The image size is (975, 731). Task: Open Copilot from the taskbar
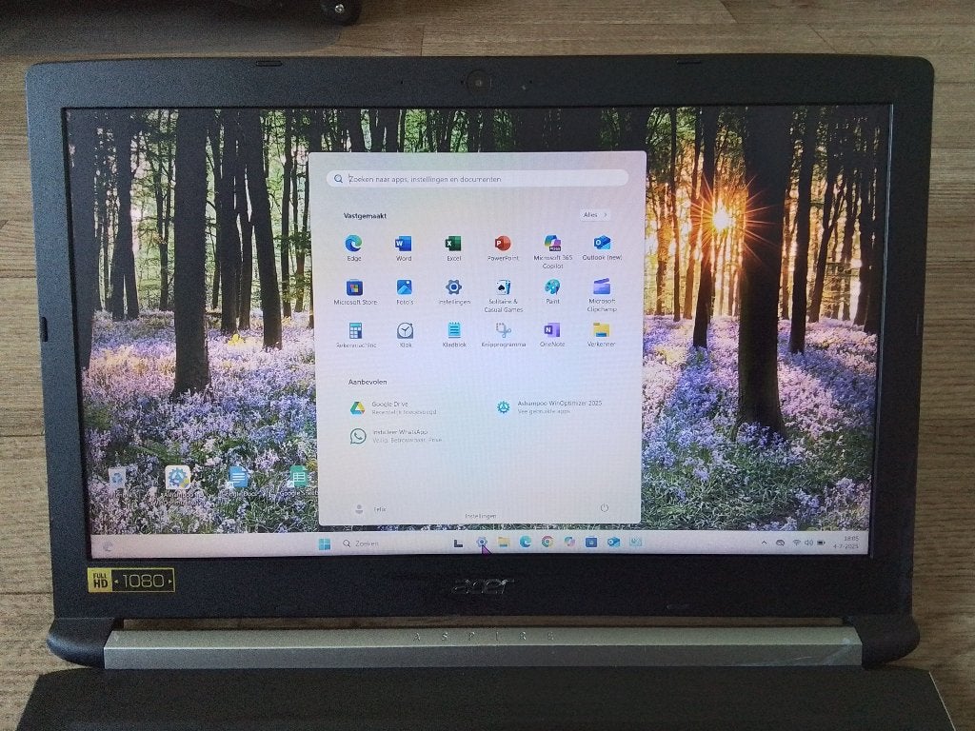[x=569, y=542]
